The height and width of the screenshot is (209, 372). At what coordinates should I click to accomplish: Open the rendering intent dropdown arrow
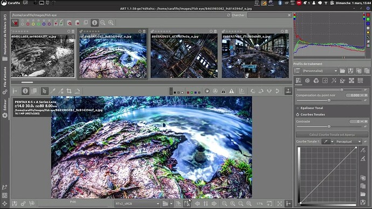[171, 204]
